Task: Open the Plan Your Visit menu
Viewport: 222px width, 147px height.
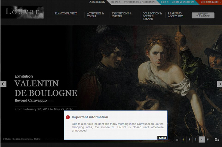Action: 66,14
